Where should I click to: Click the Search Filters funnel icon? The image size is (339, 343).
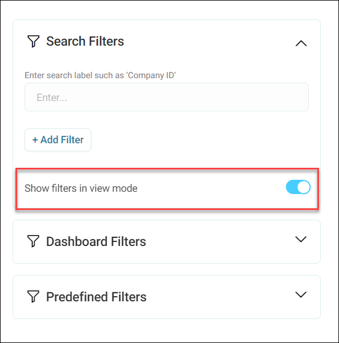33,41
